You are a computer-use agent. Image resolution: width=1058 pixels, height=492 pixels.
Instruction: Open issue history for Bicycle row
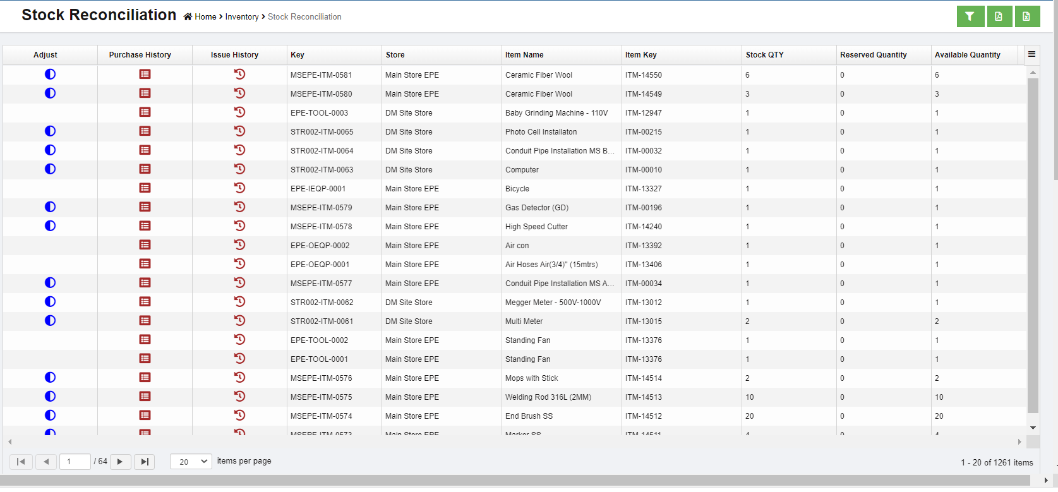tap(239, 188)
